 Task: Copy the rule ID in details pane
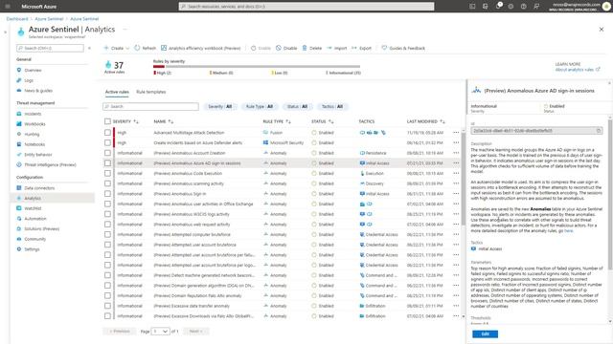(x=598, y=131)
